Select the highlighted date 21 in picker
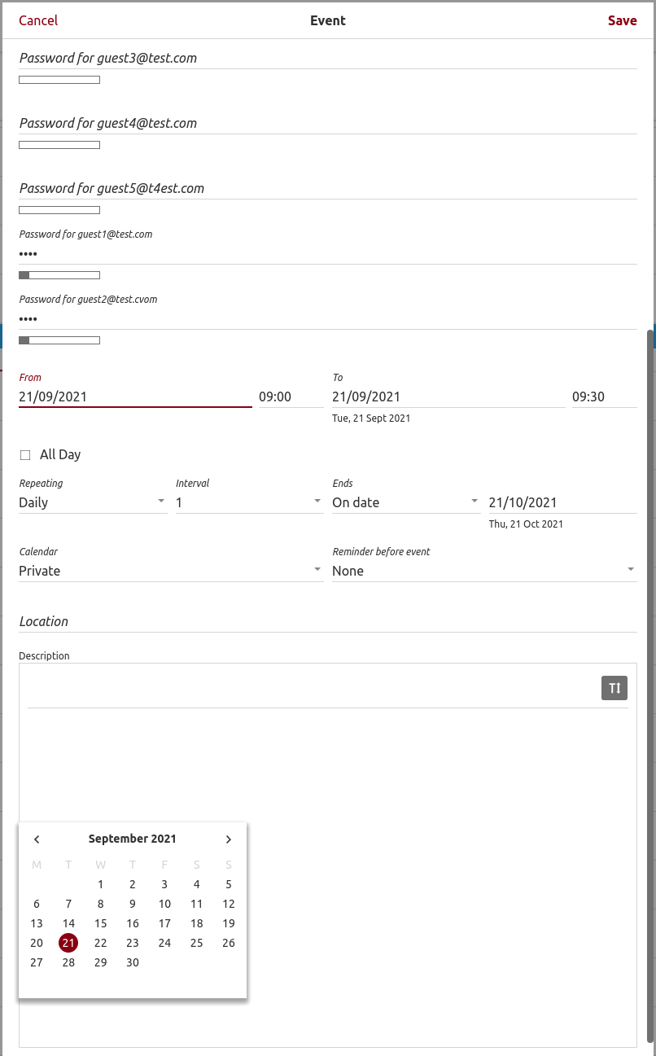Screen dimensions: 656x1056 (x=68, y=943)
